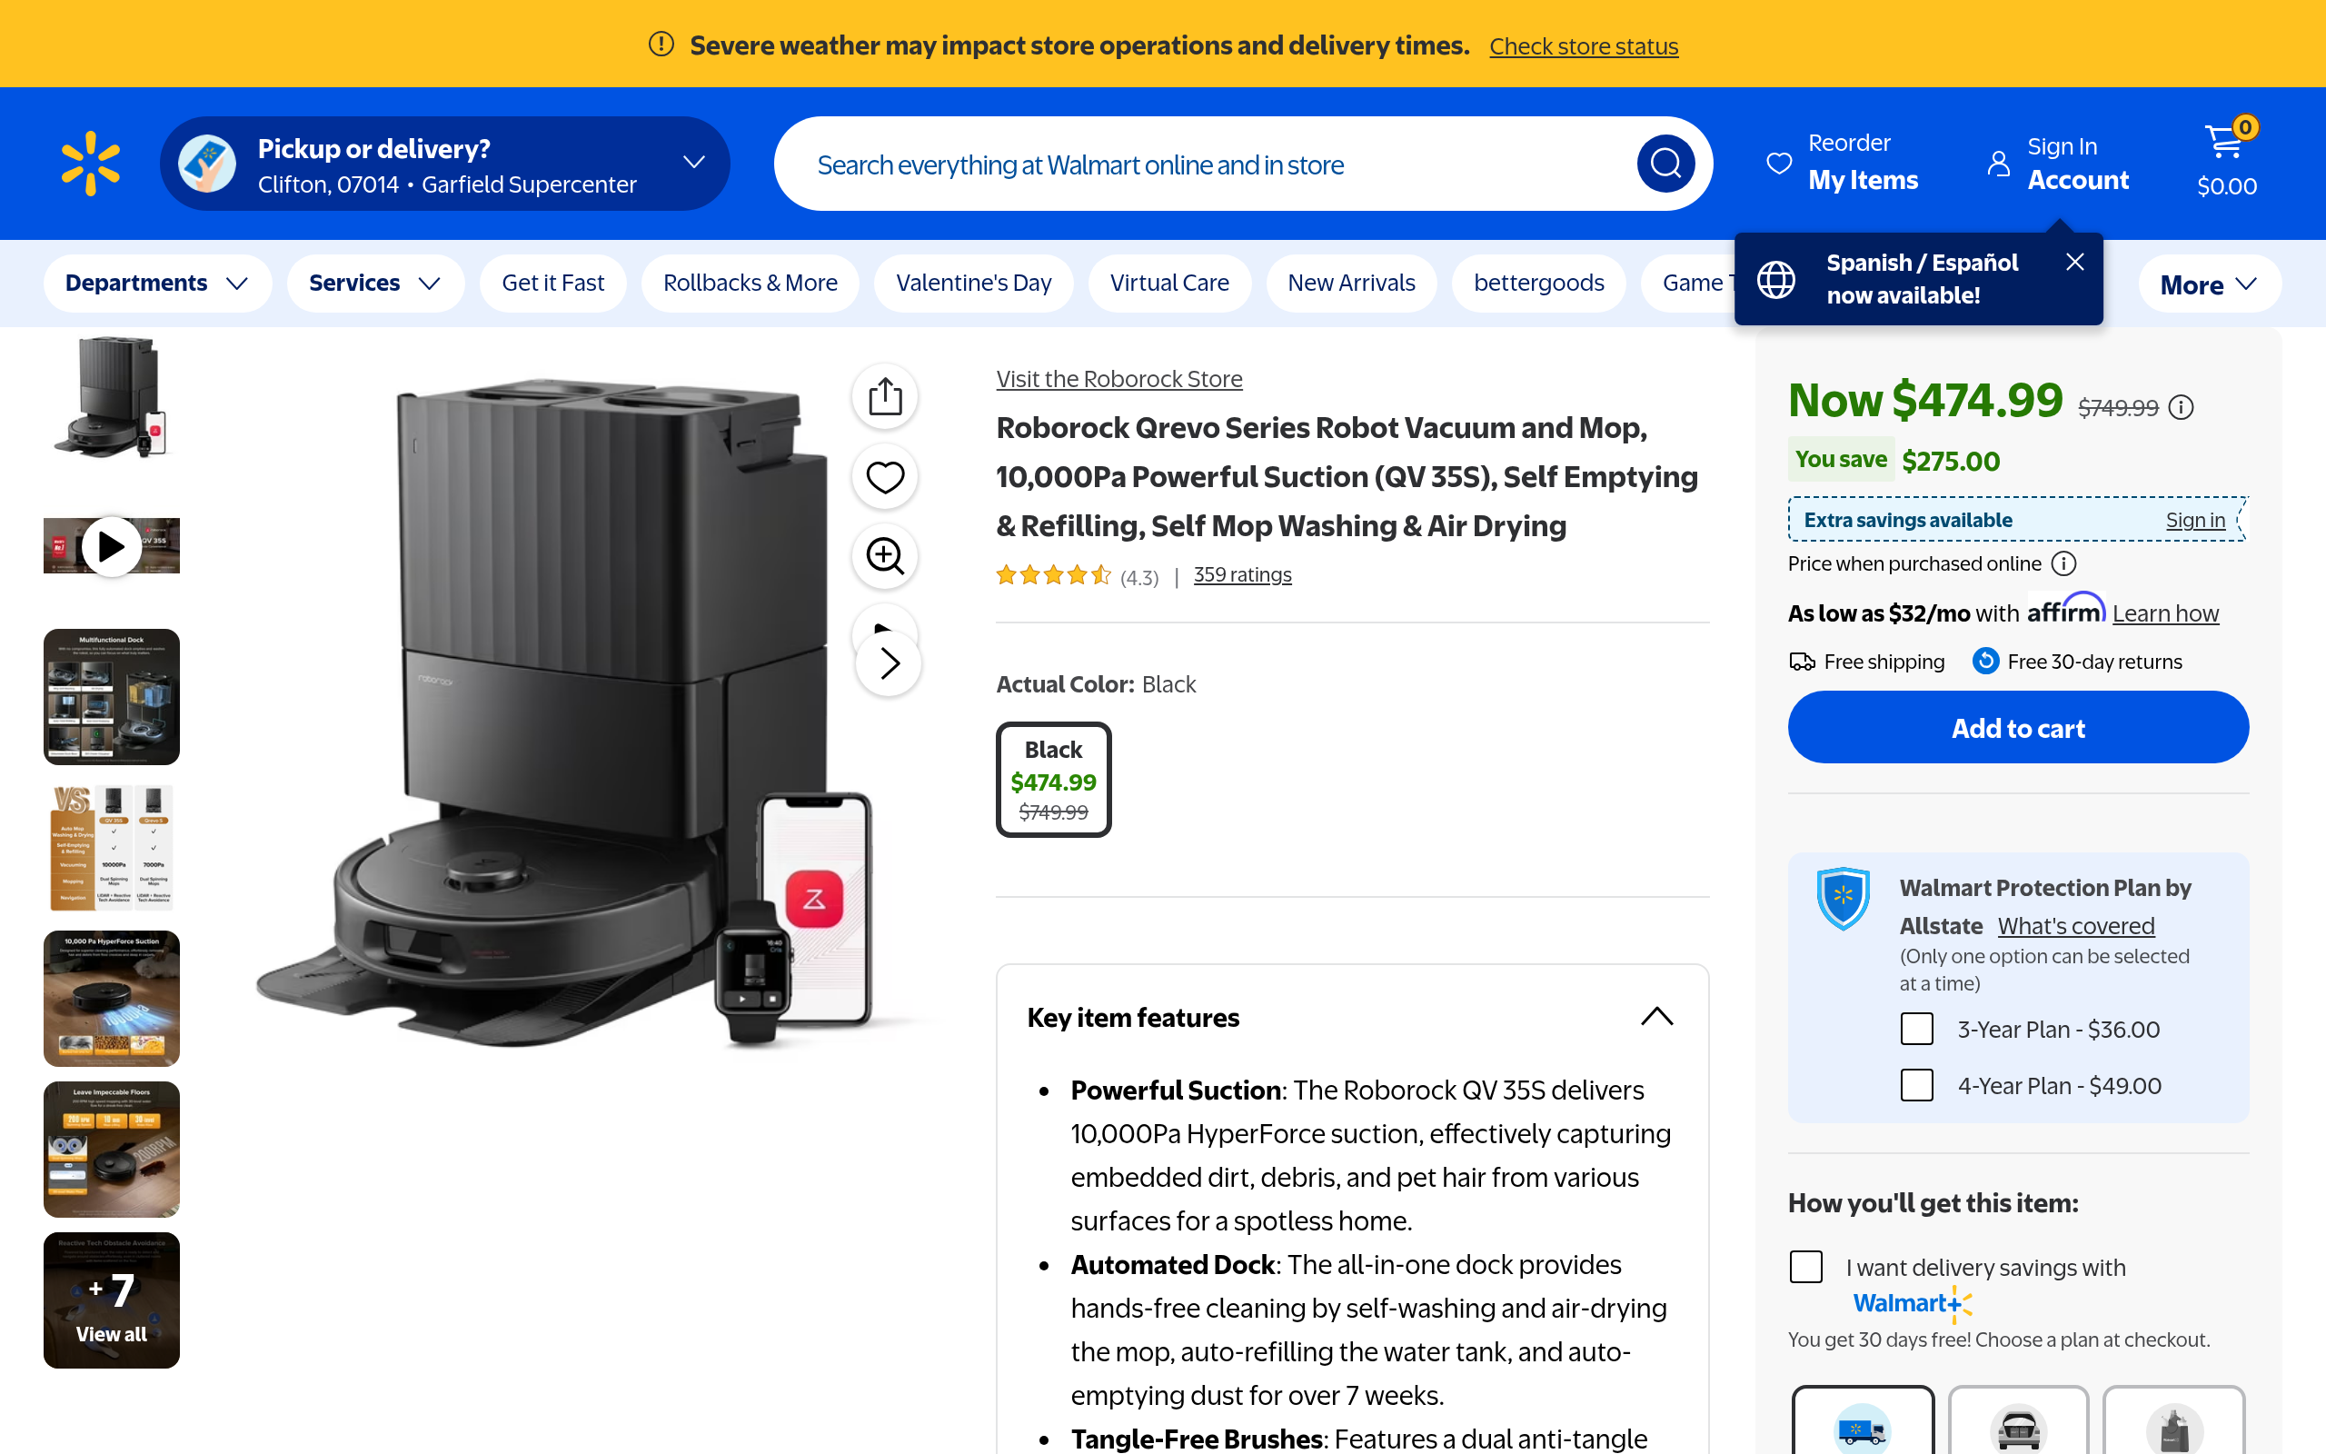
Task: Open the shopping cart icon
Action: (2226, 144)
